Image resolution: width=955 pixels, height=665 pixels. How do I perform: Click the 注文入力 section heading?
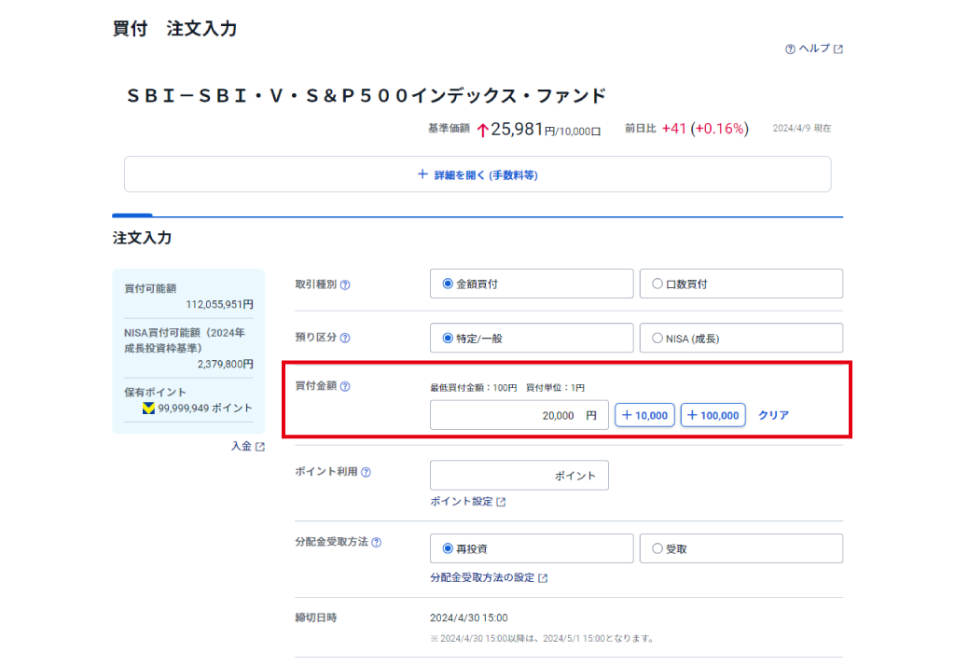pos(142,238)
